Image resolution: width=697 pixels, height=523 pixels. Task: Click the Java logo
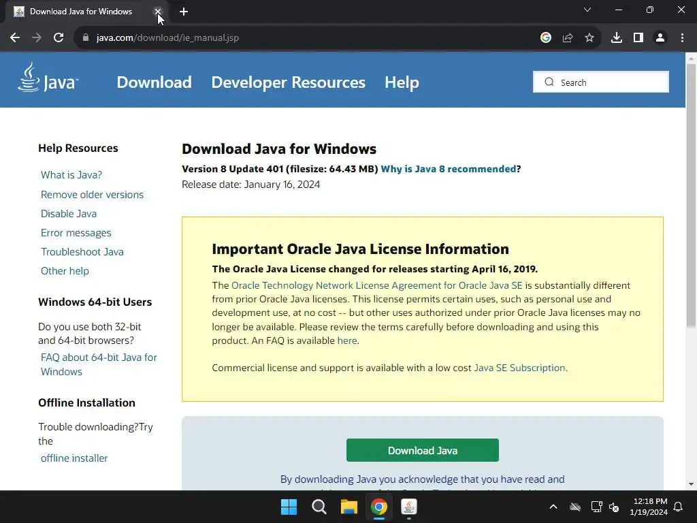pyautogui.click(x=48, y=78)
